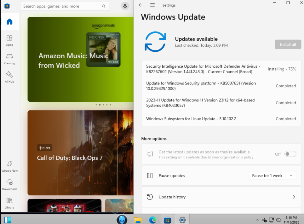This screenshot has height=224, width=304.
Task: Click the 2023-11 Update KB4023057 entry
Action: click(221, 103)
